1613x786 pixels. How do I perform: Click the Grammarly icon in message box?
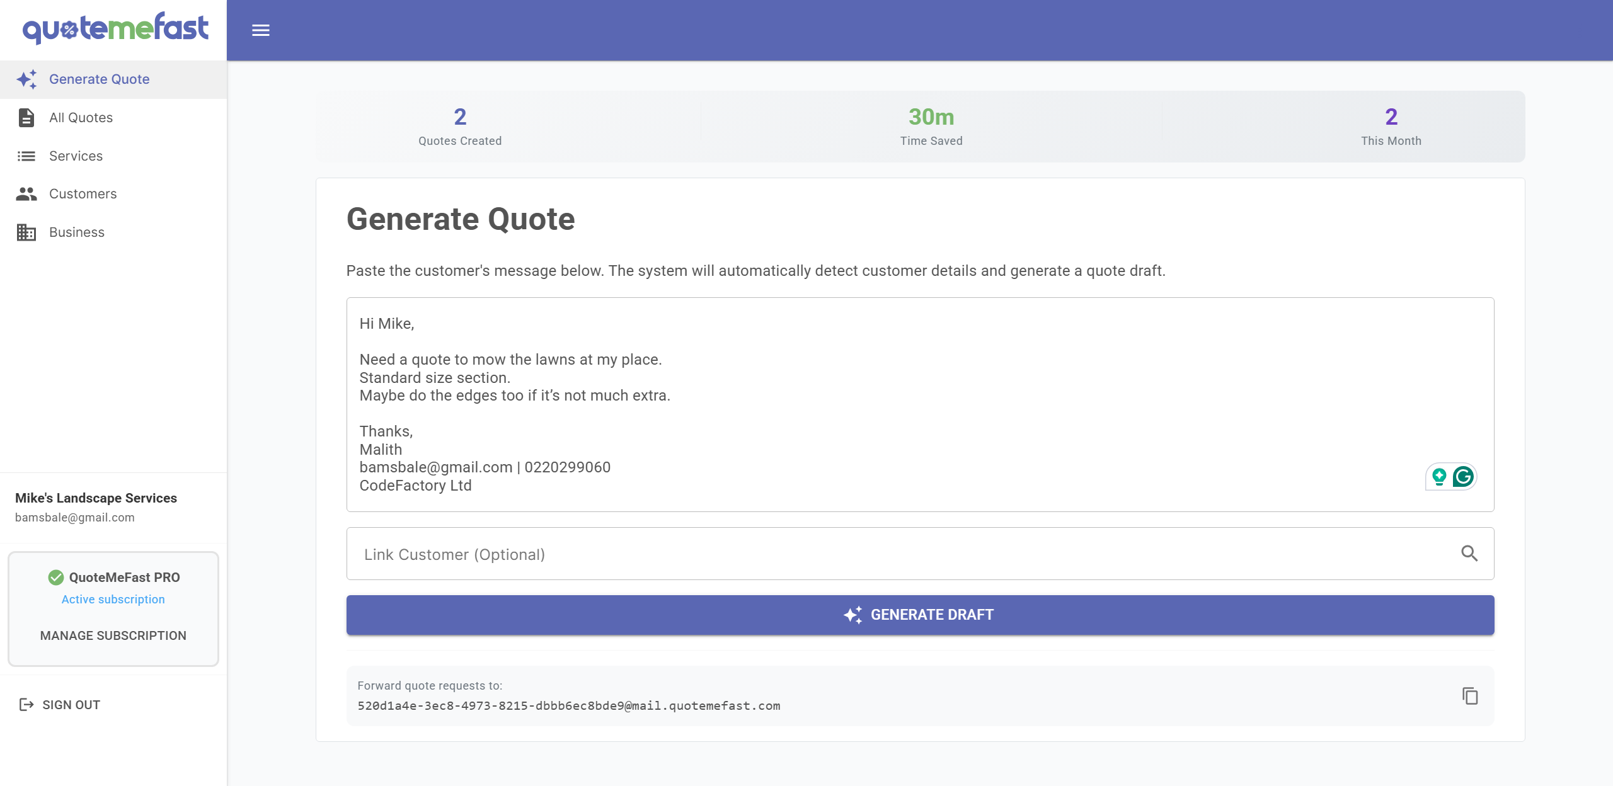click(x=1463, y=477)
